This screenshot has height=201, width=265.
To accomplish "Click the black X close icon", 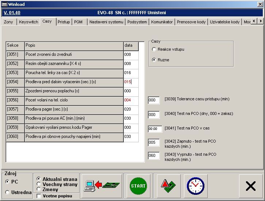I will 250,186.
